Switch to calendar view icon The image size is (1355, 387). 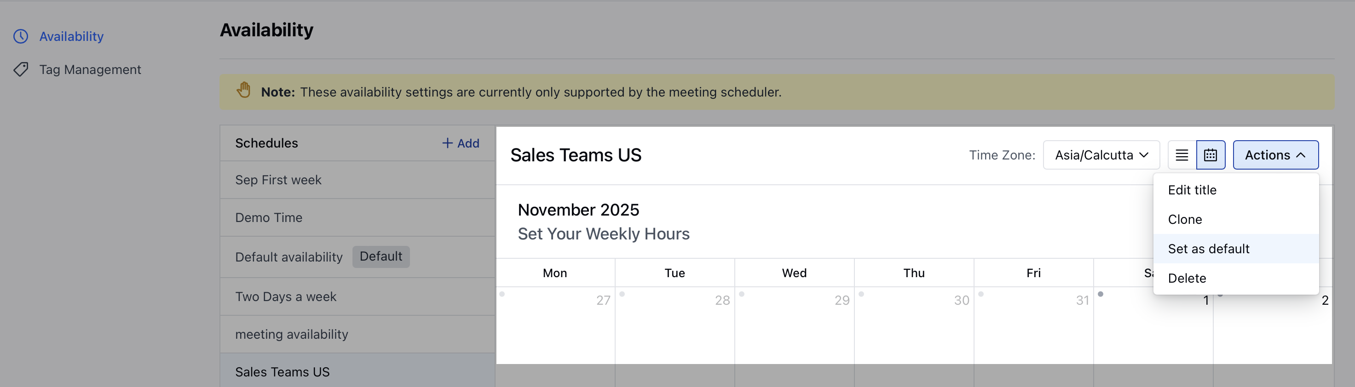[1211, 155]
